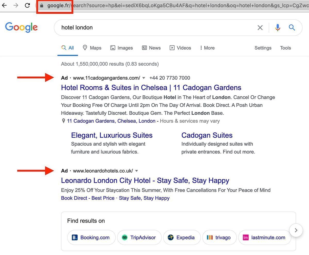The image size is (309, 255).
Task: Switch to the Images tab
Action: (x=122, y=48)
